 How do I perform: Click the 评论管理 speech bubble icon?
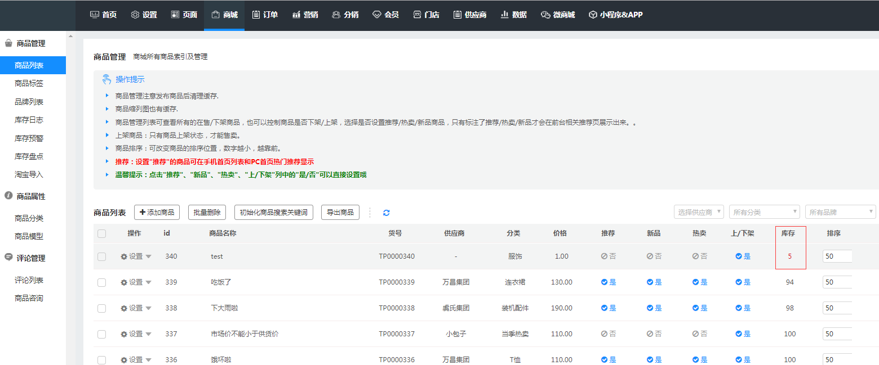click(8, 258)
